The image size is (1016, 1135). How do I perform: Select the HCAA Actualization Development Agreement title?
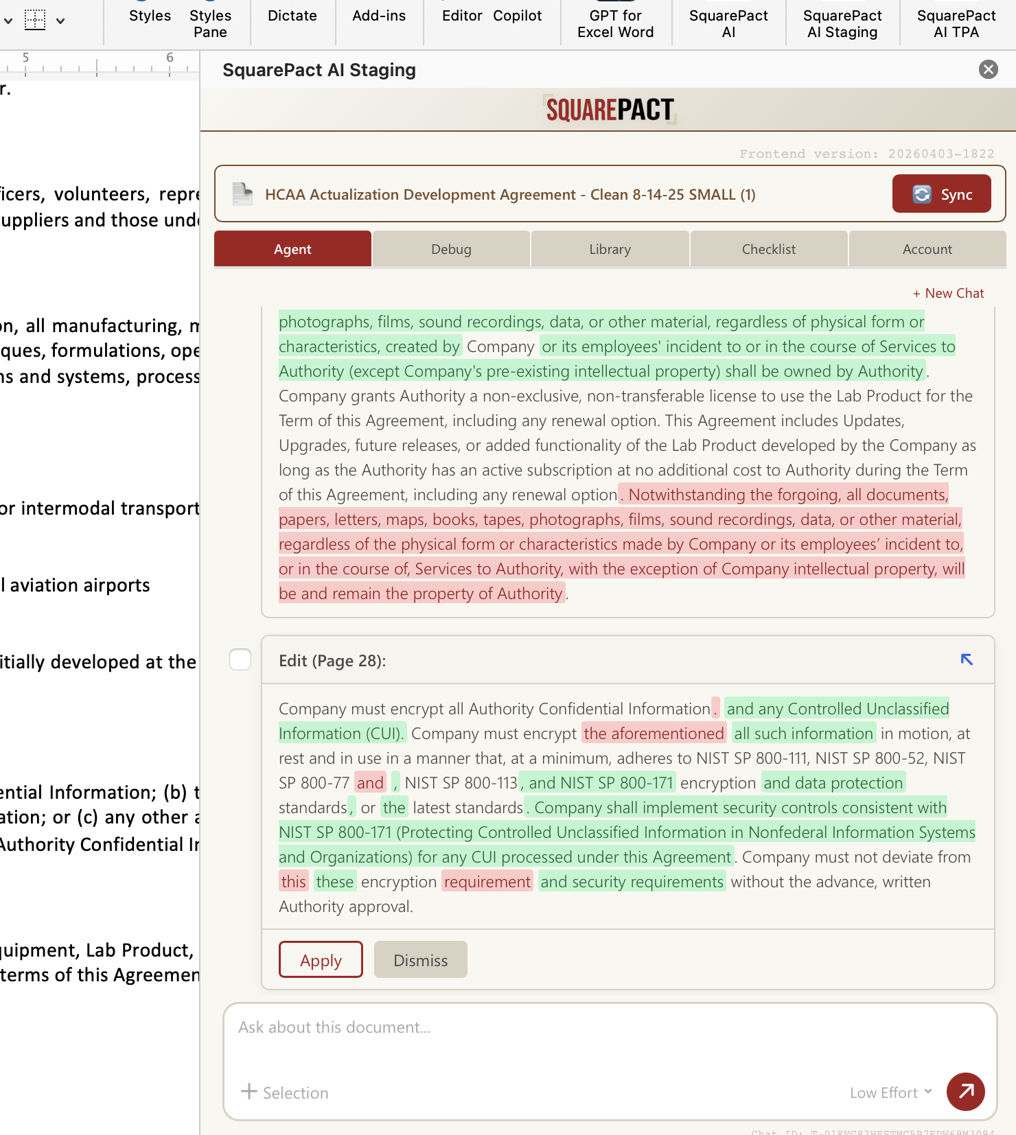pos(510,195)
